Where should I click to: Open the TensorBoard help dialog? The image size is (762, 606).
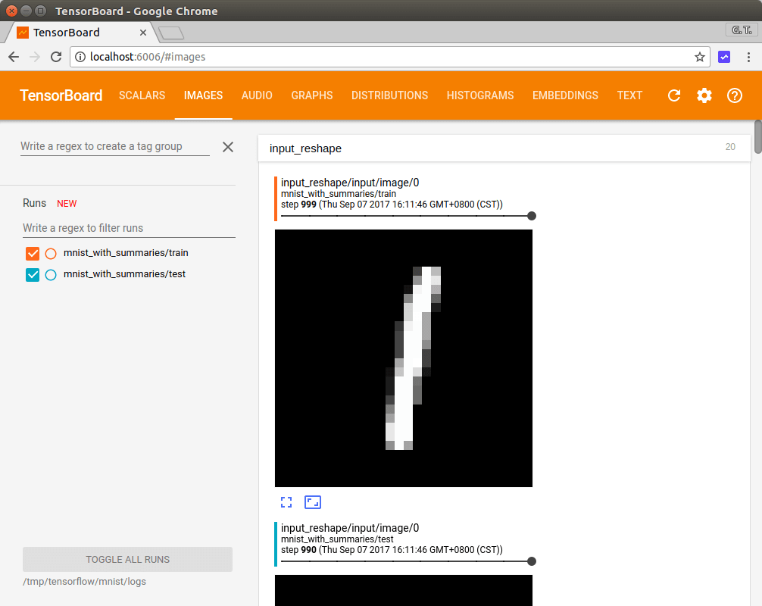tap(734, 95)
